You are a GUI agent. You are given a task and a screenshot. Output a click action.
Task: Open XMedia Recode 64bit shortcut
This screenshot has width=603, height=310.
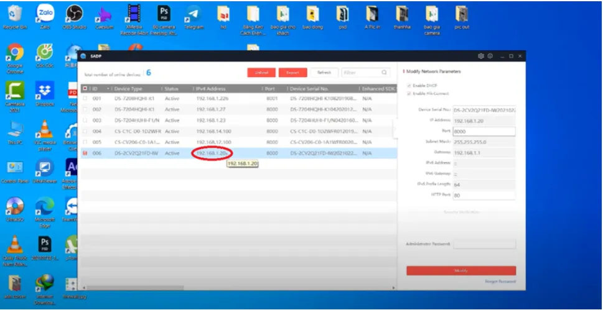coord(133,20)
